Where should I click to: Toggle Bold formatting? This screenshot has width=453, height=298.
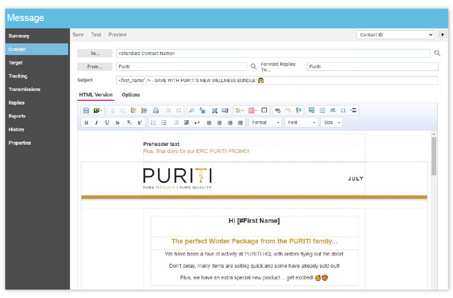(86, 123)
